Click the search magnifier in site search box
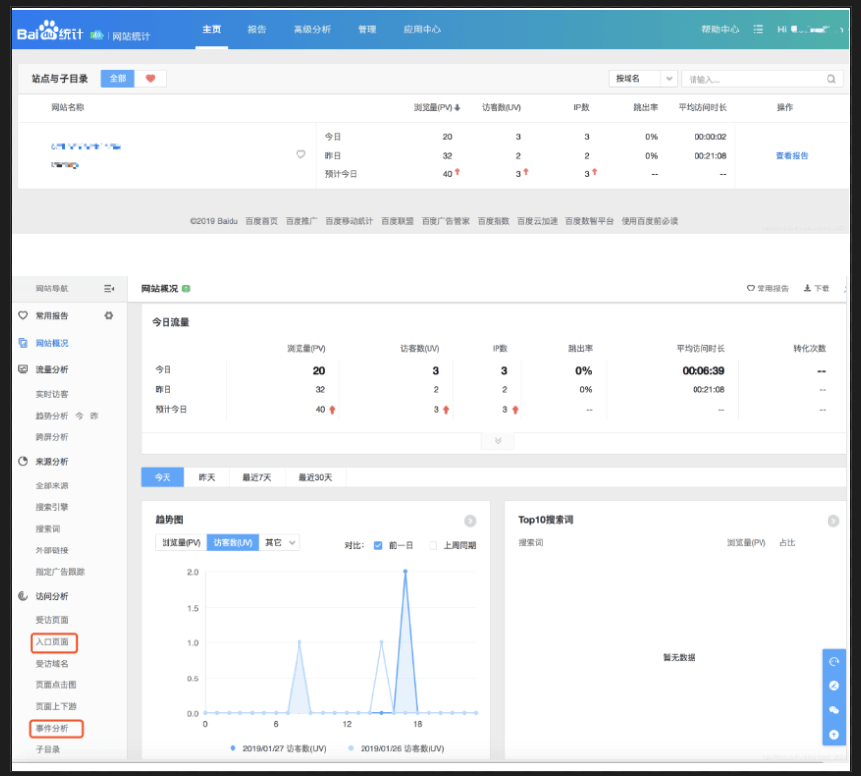 pyautogui.click(x=831, y=79)
